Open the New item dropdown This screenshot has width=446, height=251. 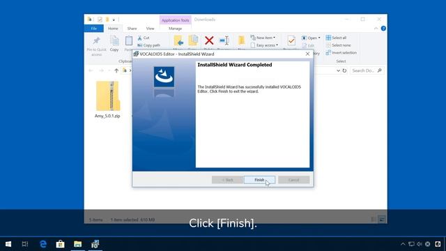click(x=263, y=38)
